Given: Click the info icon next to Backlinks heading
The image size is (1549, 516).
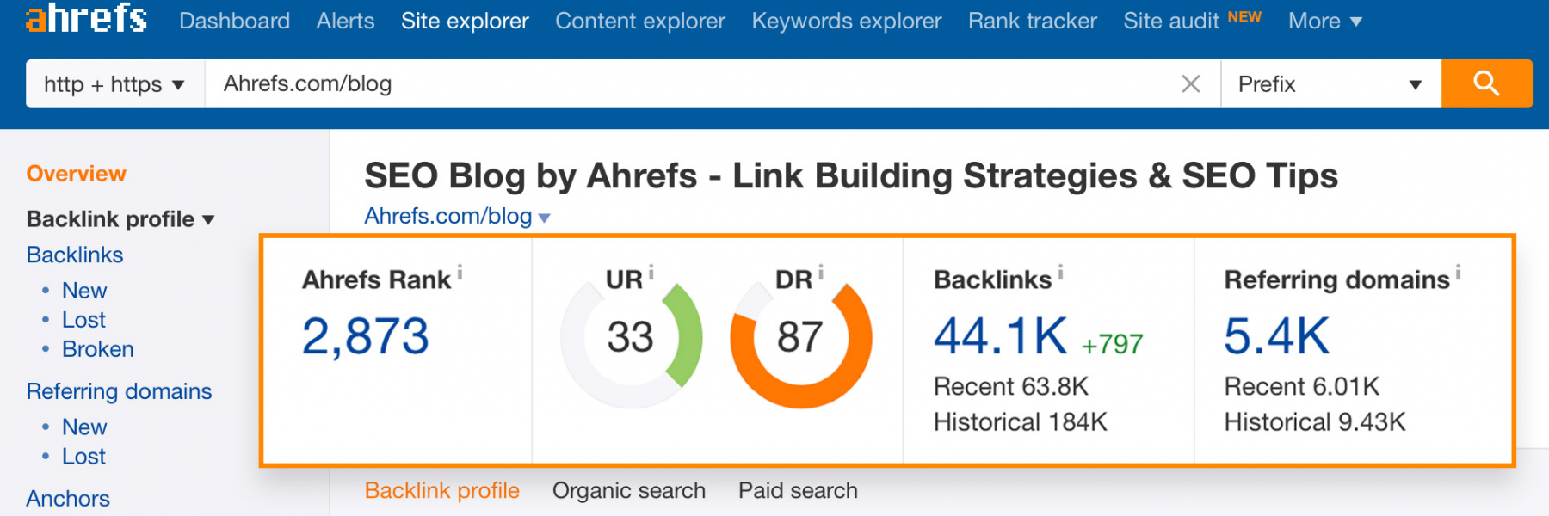Looking at the screenshot, I should [1060, 273].
